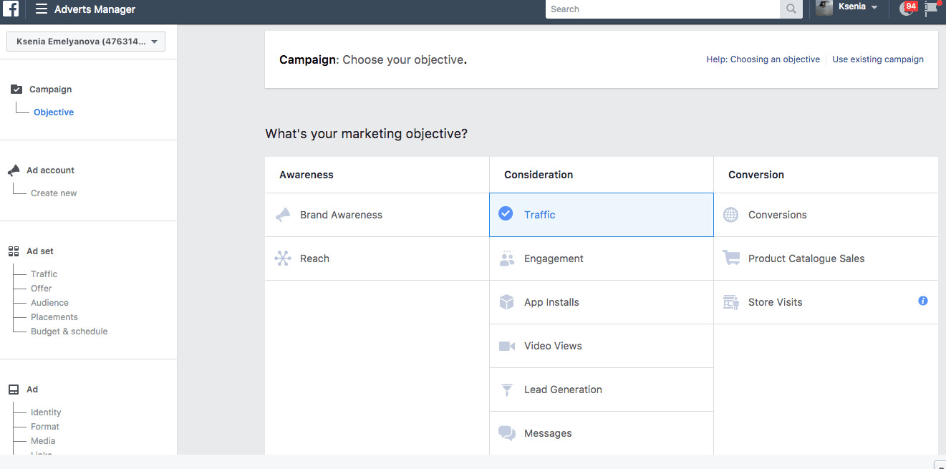Image resolution: width=946 pixels, height=469 pixels.
Task: Click the Conversions globe icon
Action: (x=730, y=214)
